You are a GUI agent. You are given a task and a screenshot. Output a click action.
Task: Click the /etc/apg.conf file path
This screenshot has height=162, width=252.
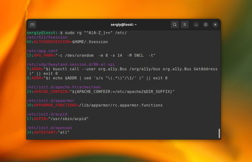[x=42, y=51]
